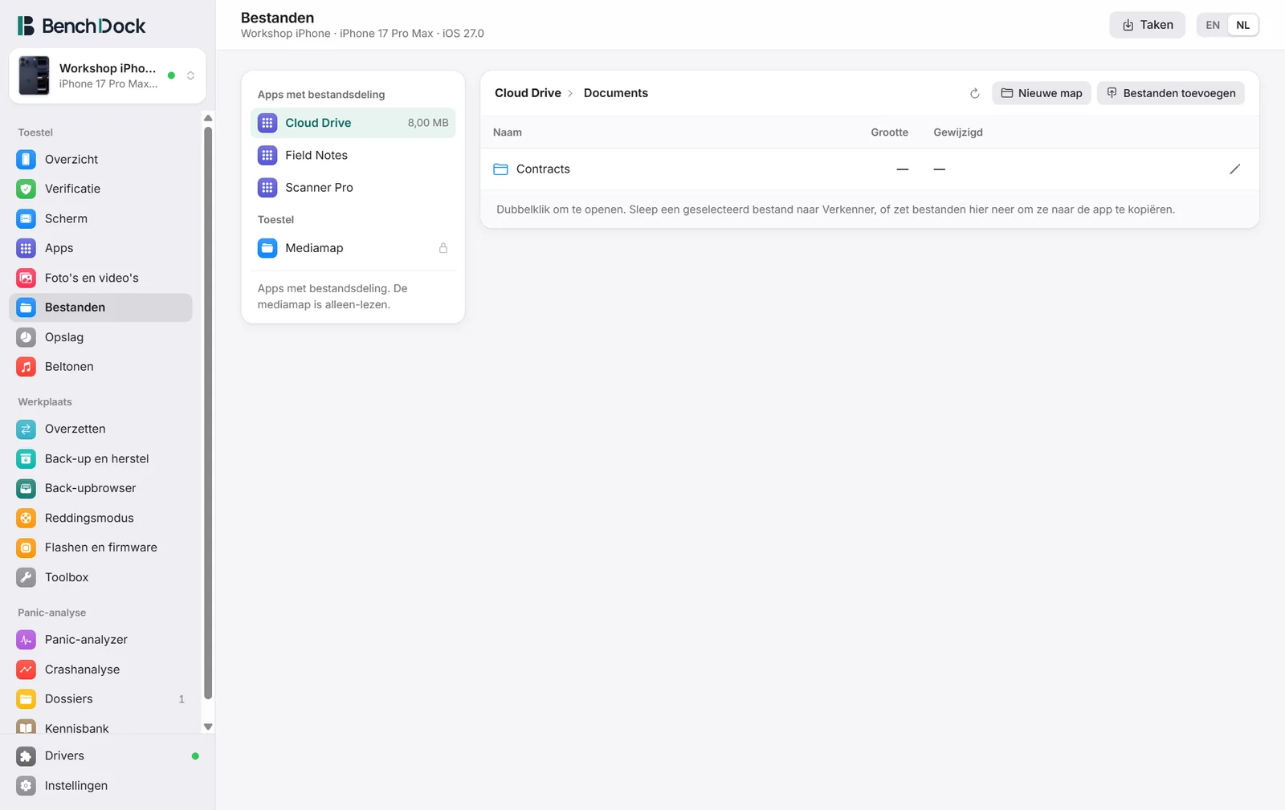Click the rename pencil icon for Contracts
This screenshot has width=1285, height=810.
(1235, 169)
